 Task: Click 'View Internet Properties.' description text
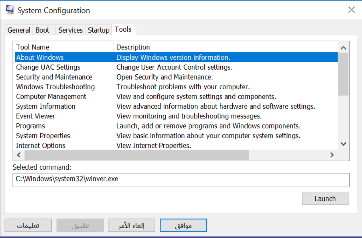pos(154,145)
